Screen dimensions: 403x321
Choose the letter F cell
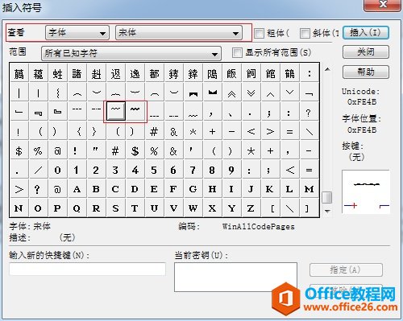pyautogui.click(x=174, y=188)
